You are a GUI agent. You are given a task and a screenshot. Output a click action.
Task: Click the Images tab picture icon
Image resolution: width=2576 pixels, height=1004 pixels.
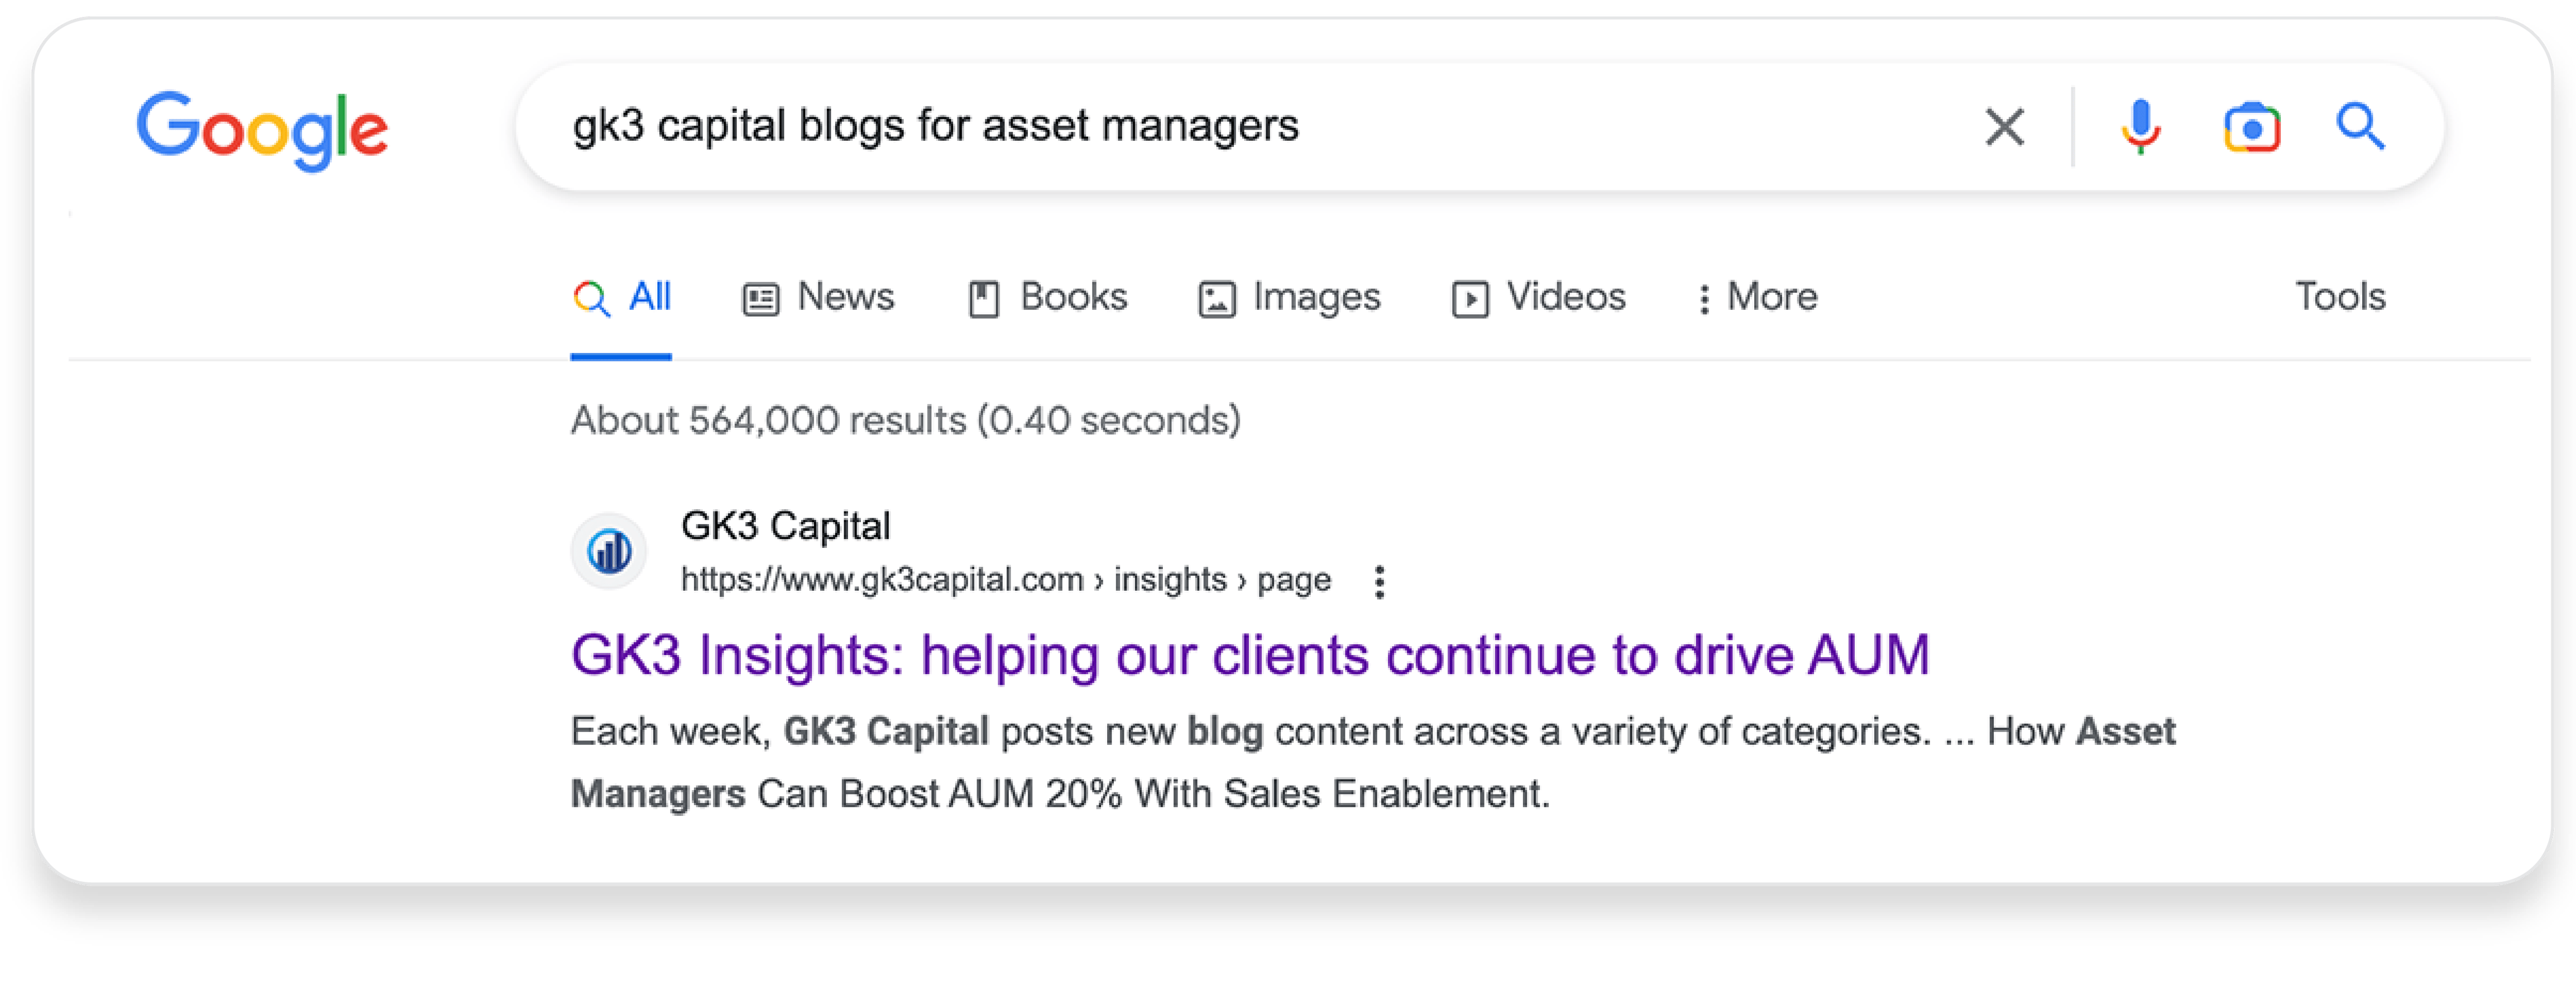(x=1216, y=299)
